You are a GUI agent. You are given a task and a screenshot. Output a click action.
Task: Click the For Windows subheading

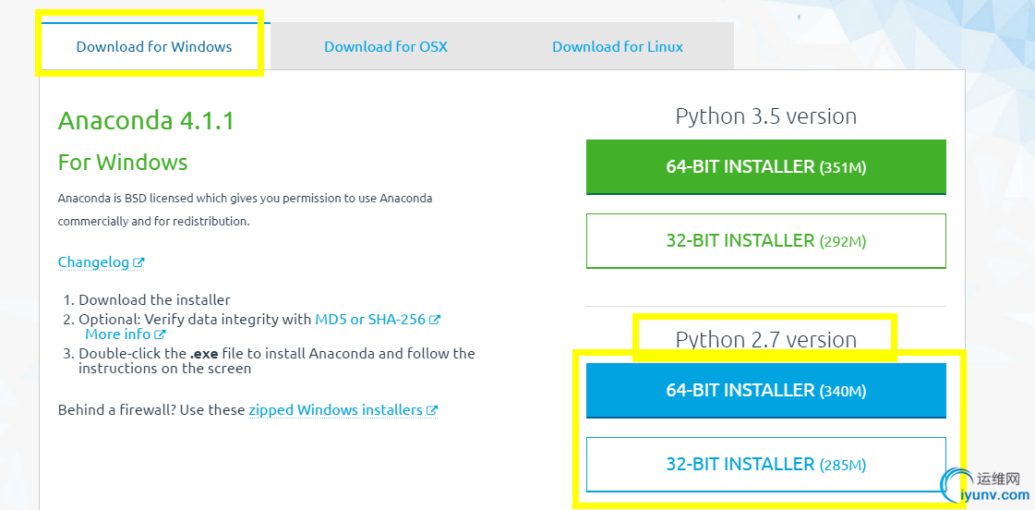(123, 163)
